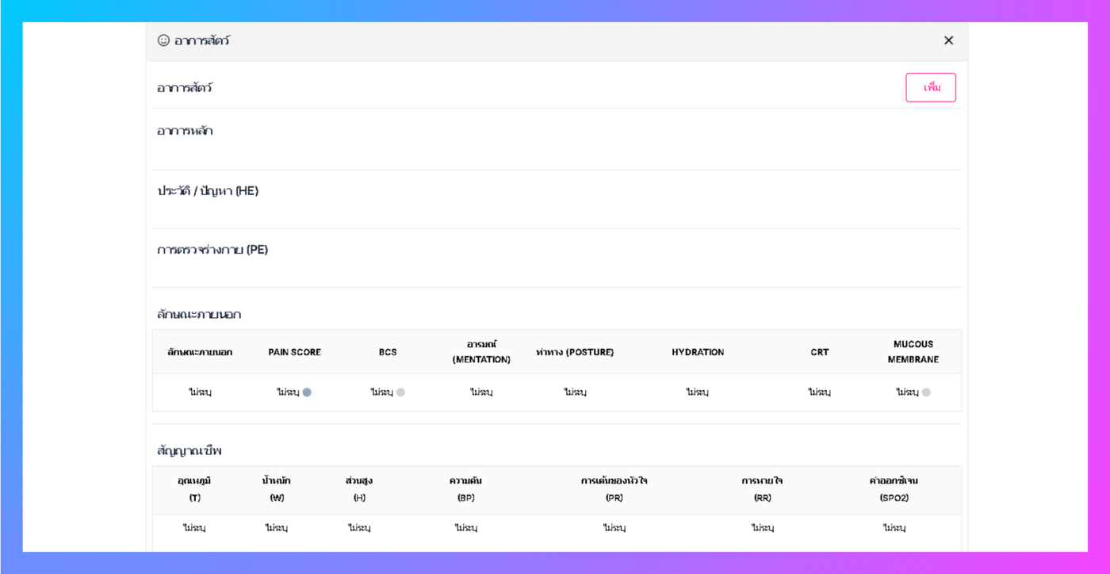Select the การตรวจร่างกาย (PE) section

pos(212,250)
